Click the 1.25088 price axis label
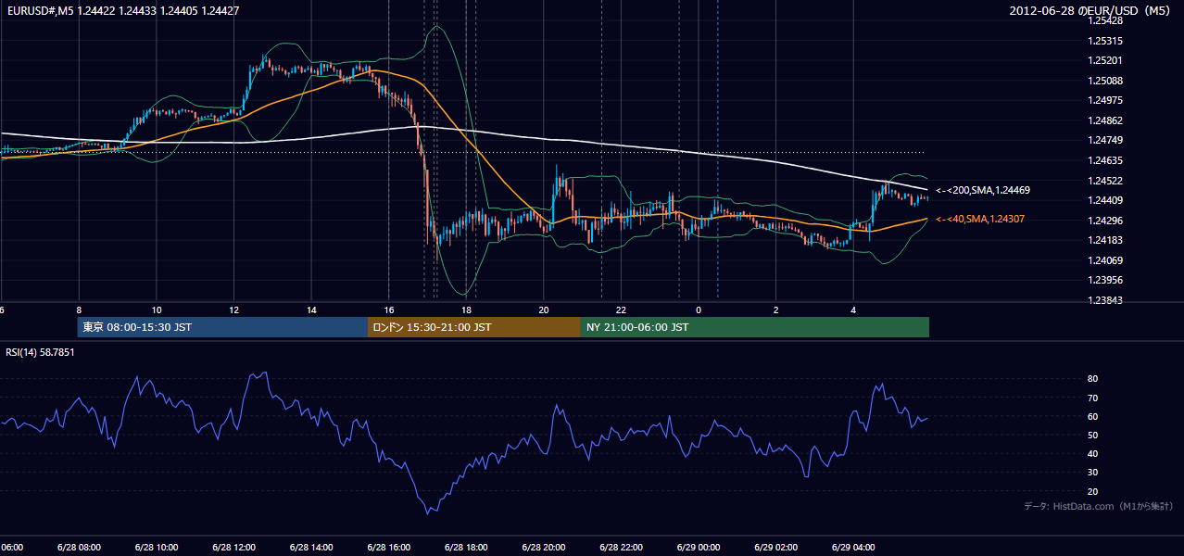The height and width of the screenshot is (556, 1184). point(1105,81)
